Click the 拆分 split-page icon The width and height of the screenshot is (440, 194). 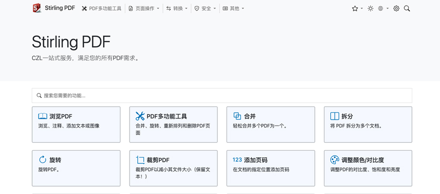click(x=335, y=116)
